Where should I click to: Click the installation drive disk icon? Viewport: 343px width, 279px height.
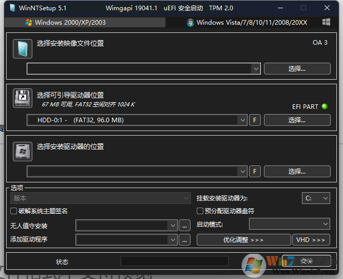click(23, 152)
